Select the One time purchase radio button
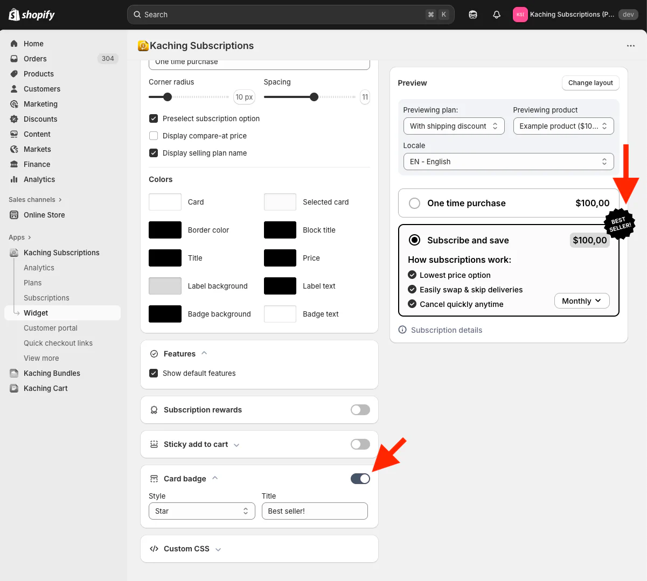The image size is (647, 581). 414,203
